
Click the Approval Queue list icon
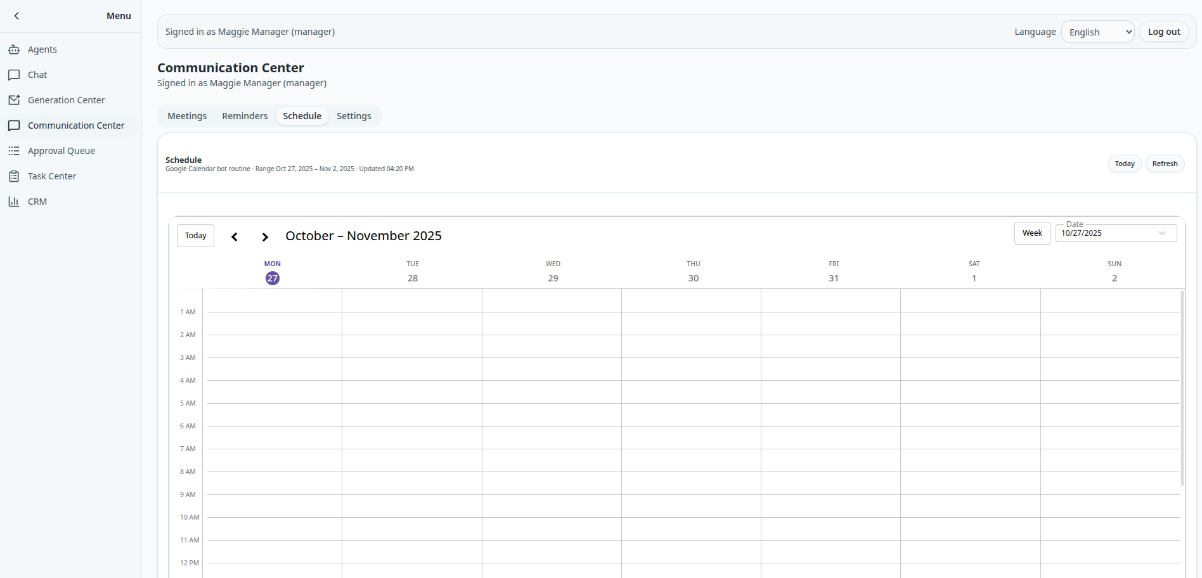(x=14, y=151)
